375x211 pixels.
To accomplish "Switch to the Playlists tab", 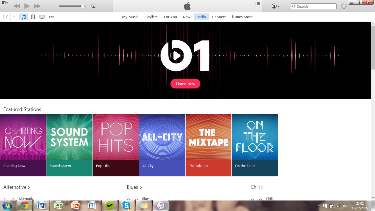I will point(151,17).
